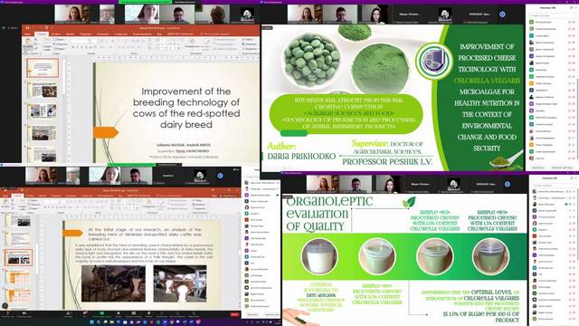The width and height of the screenshot is (579, 326).
Task: Click the Paste icon in the title-slide PowerPoint ribbon
Action: point(28,43)
